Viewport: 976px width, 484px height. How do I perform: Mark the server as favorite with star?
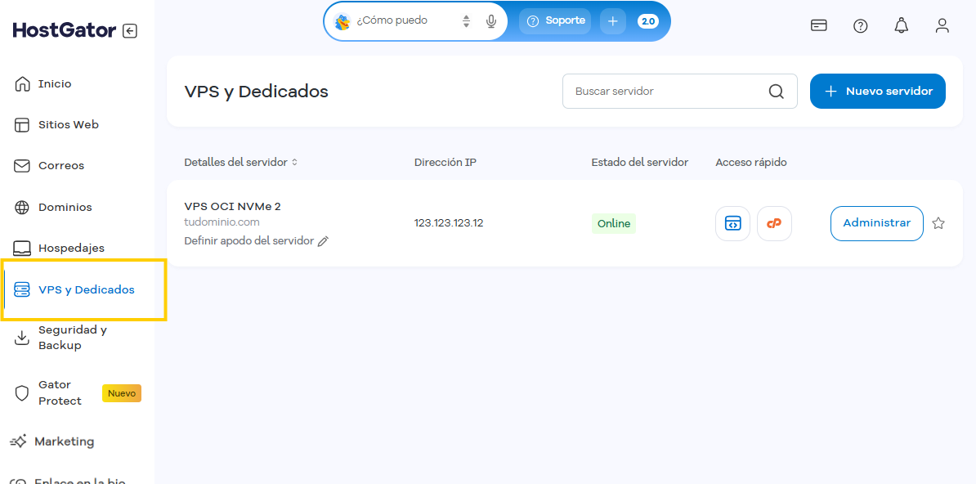pyautogui.click(x=938, y=223)
